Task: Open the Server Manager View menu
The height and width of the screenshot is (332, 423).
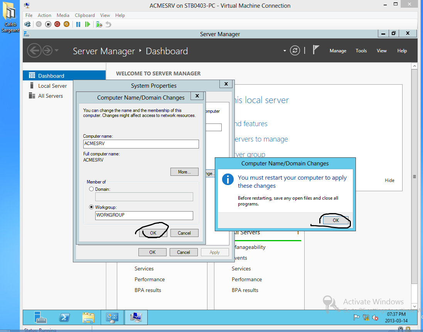Action: [381, 51]
